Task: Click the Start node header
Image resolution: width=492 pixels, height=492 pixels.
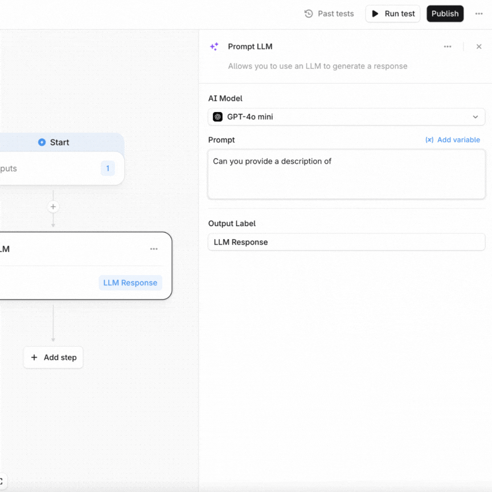Action: pyautogui.click(x=59, y=142)
